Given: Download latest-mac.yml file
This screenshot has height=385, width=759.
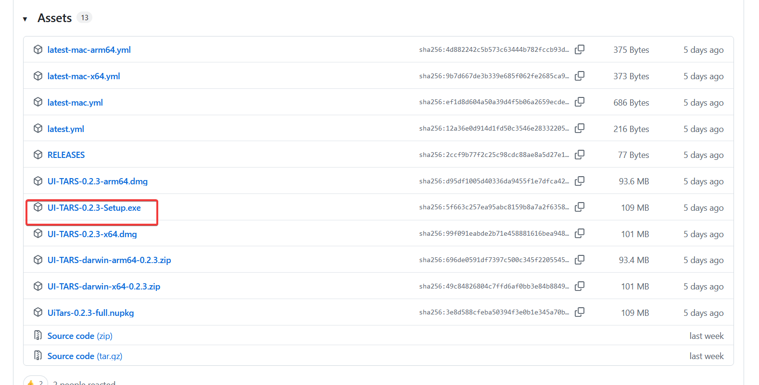Looking at the screenshot, I should pyautogui.click(x=75, y=103).
